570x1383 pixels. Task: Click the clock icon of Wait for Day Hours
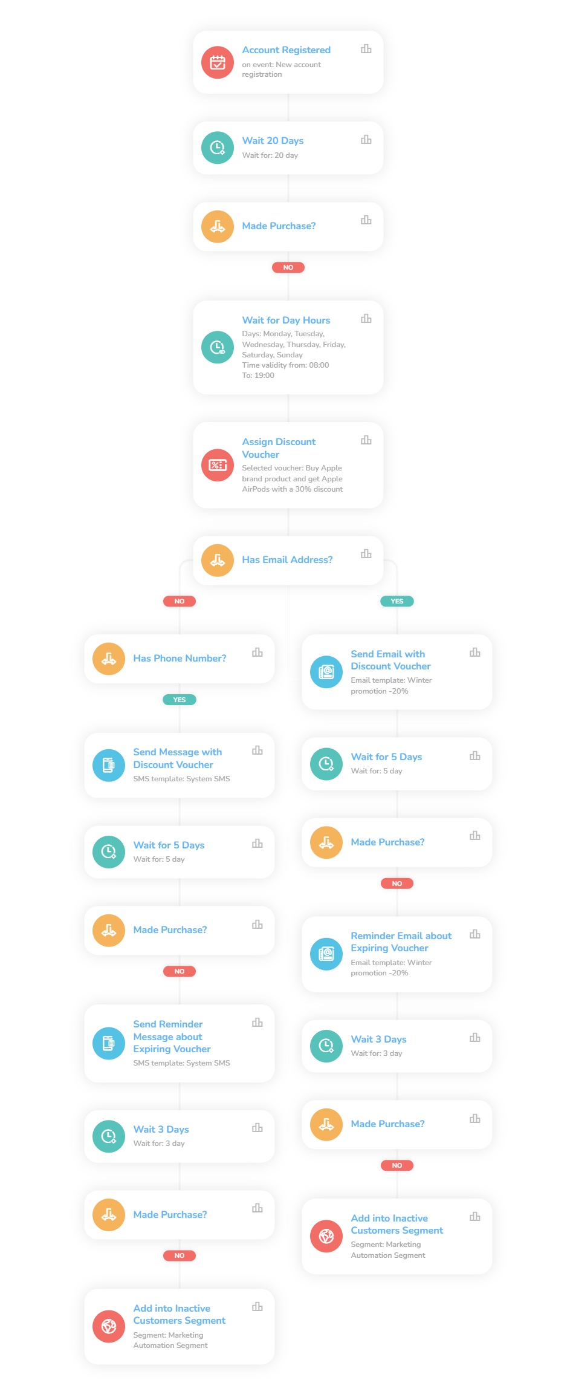click(x=218, y=347)
